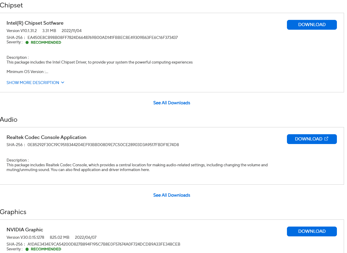The height and width of the screenshot is (253, 347).
Task: Select the Realtek Codec Console Application title
Action: click(46, 137)
